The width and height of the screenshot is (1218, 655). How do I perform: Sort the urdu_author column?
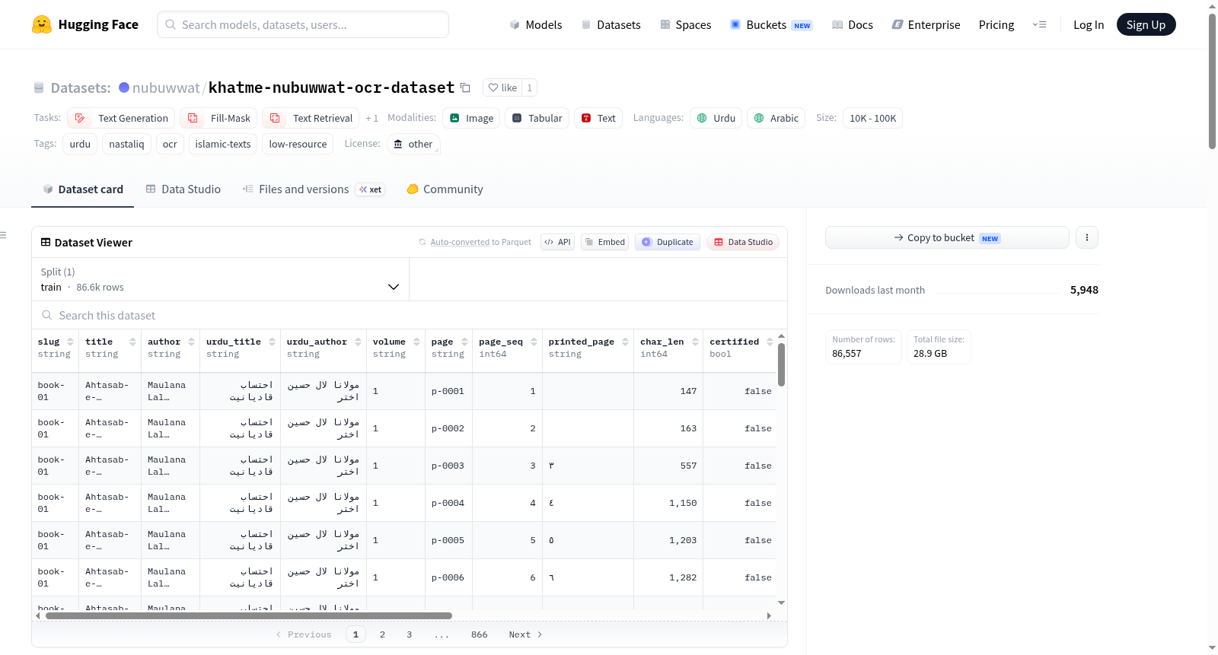point(358,342)
